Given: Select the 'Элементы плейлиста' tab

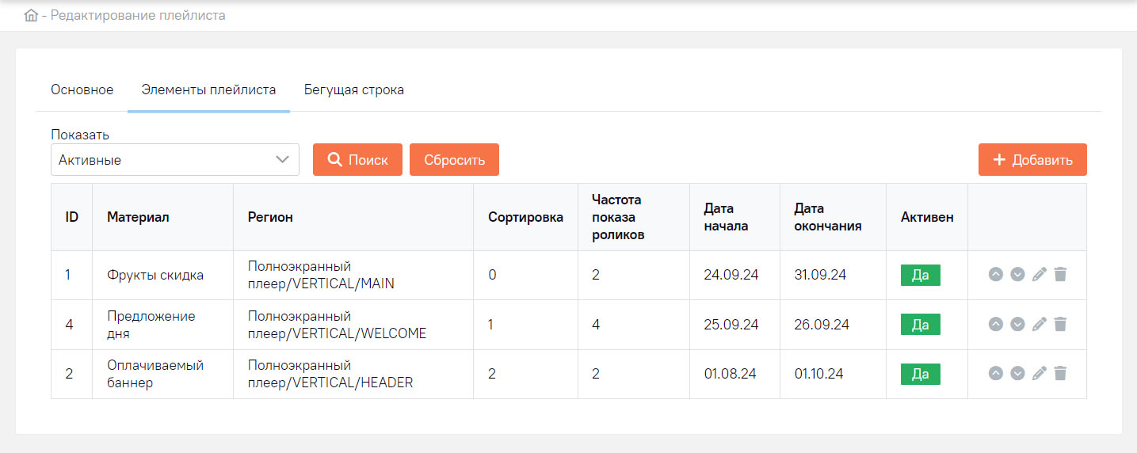Looking at the screenshot, I should (x=208, y=90).
